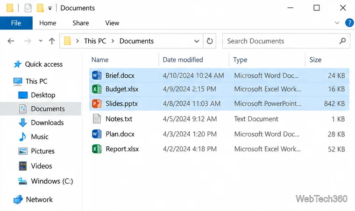The height and width of the screenshot is (211, 355).
Task: Open Videos in navigation pane
Action: [x=42, y=166]
